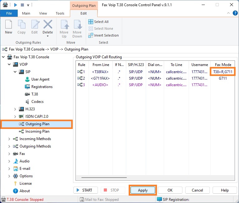Click the Copy rule icon

[x=21, y=24]
